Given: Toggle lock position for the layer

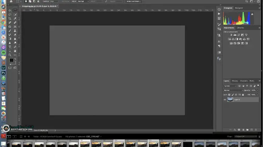Looking at the screenshot, I should point(236,95).
